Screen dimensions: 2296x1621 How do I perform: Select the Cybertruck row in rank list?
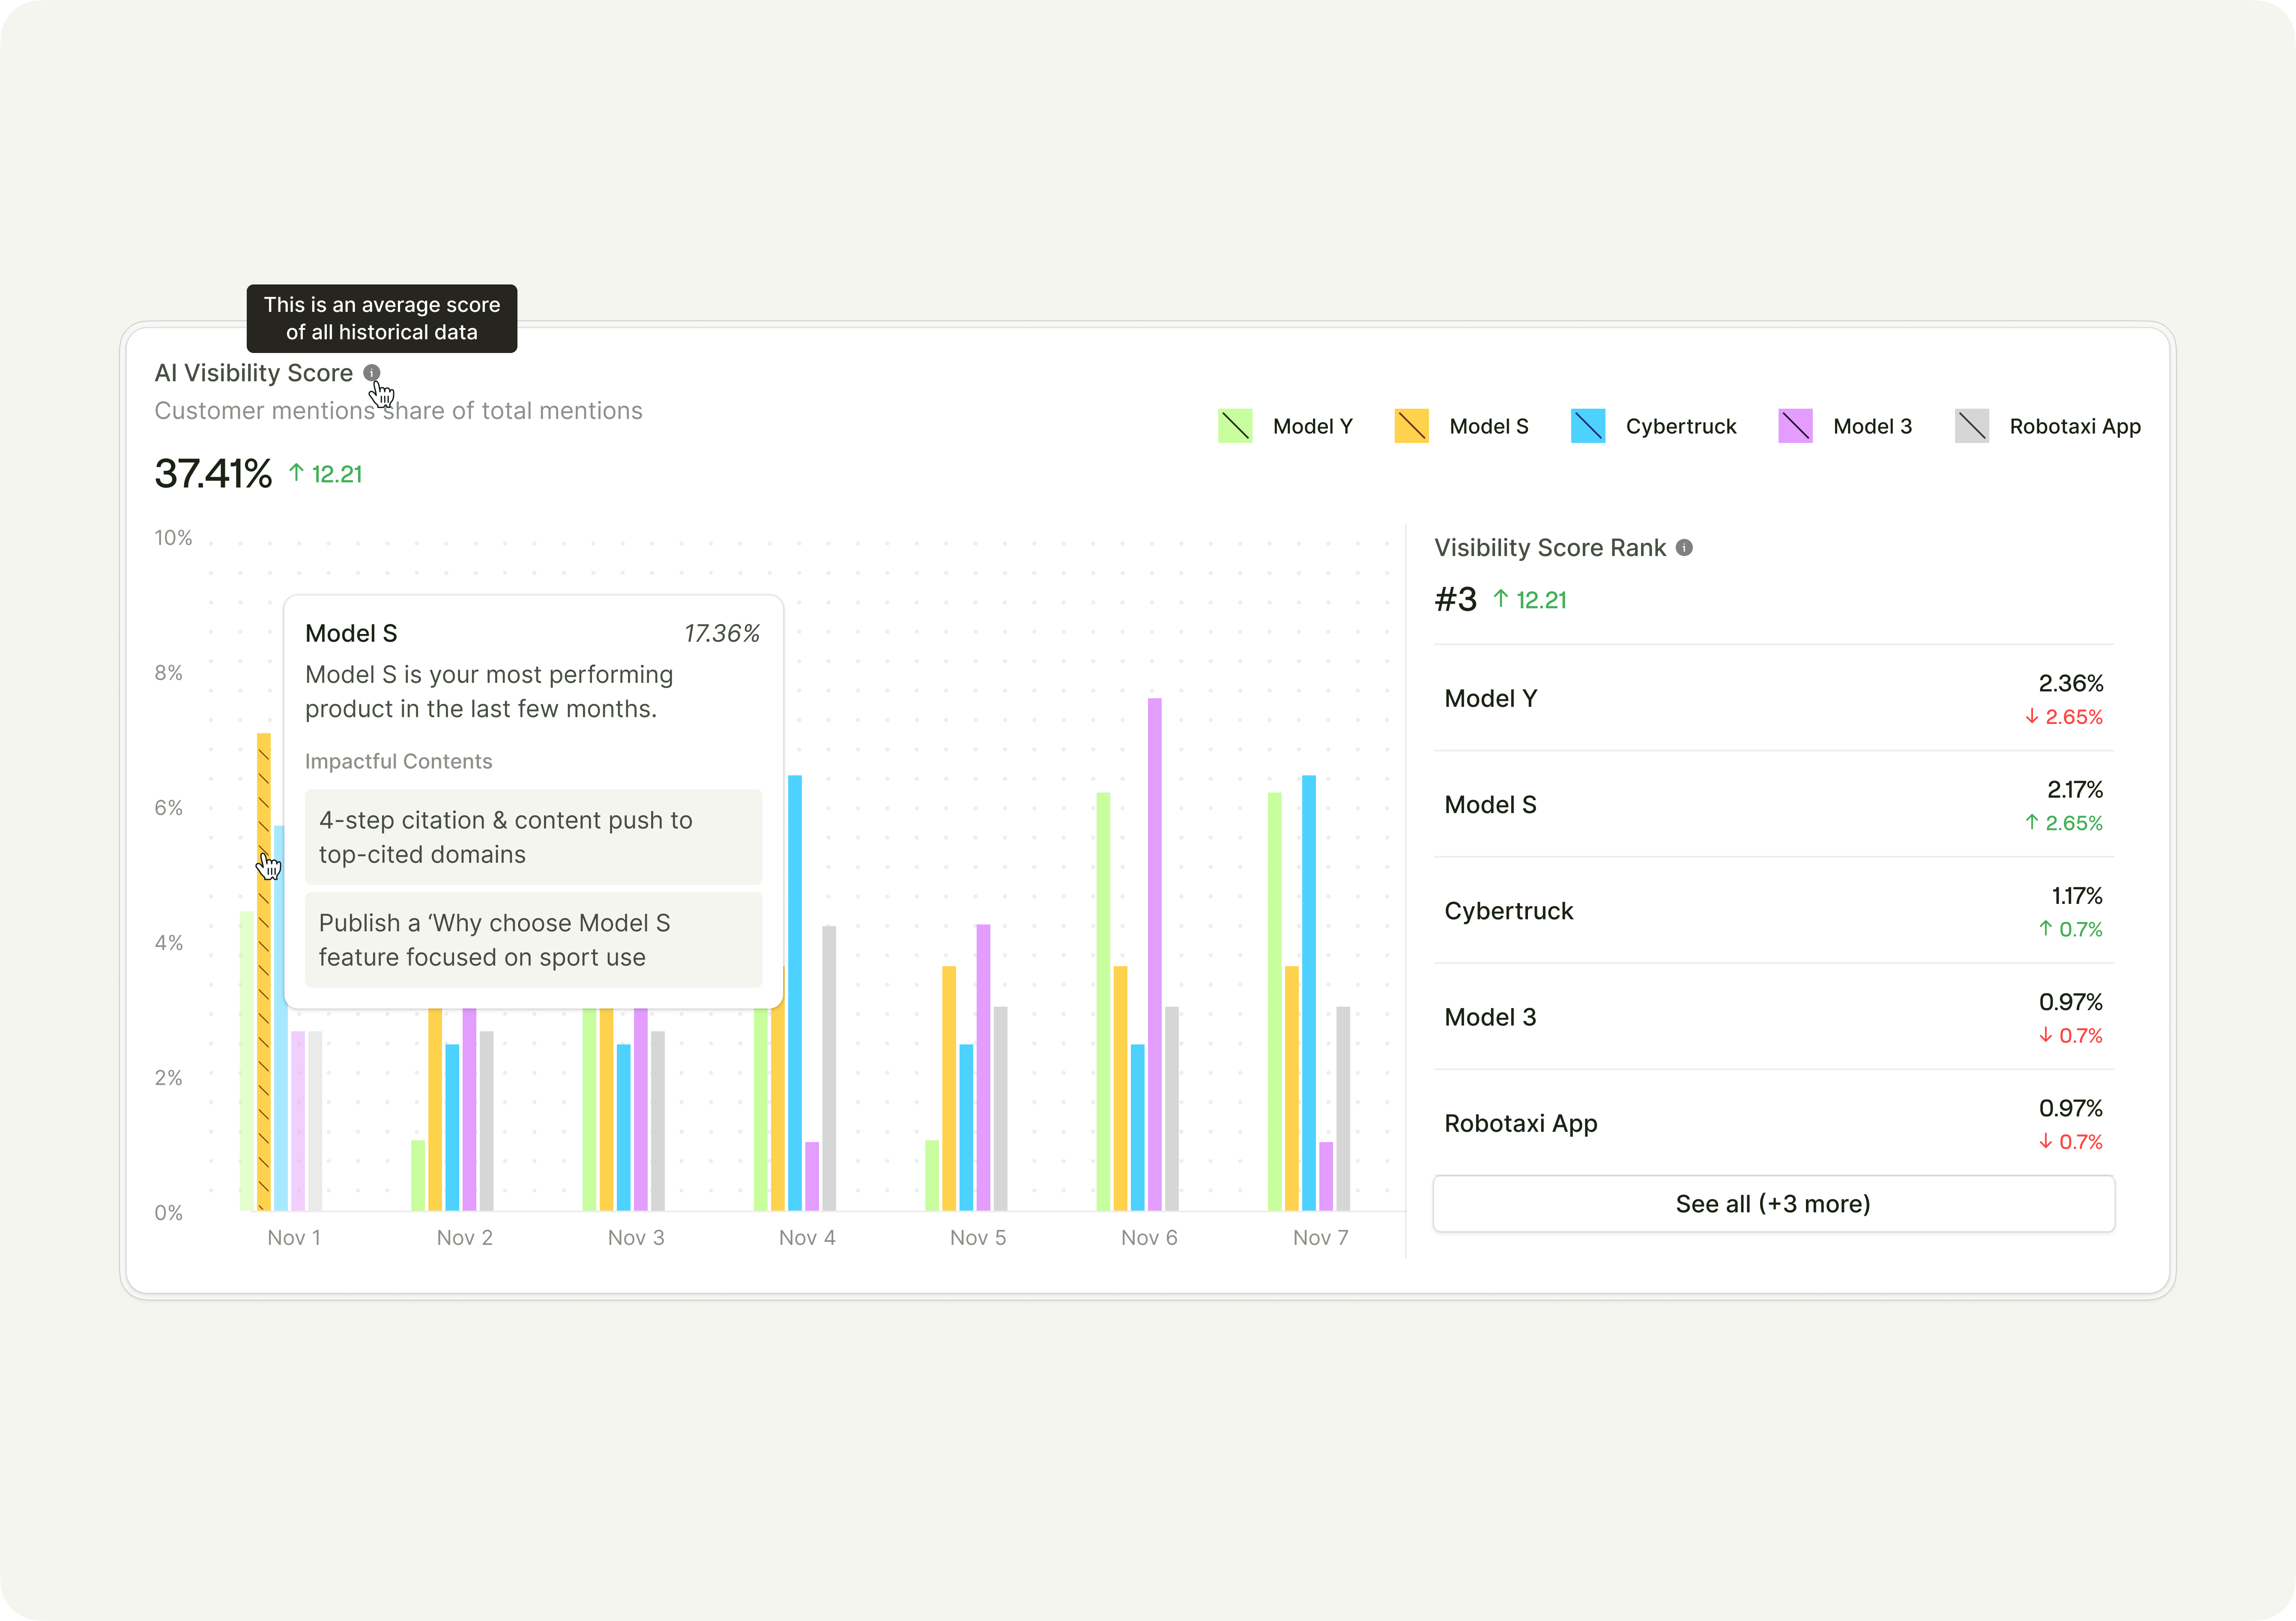1773,910
